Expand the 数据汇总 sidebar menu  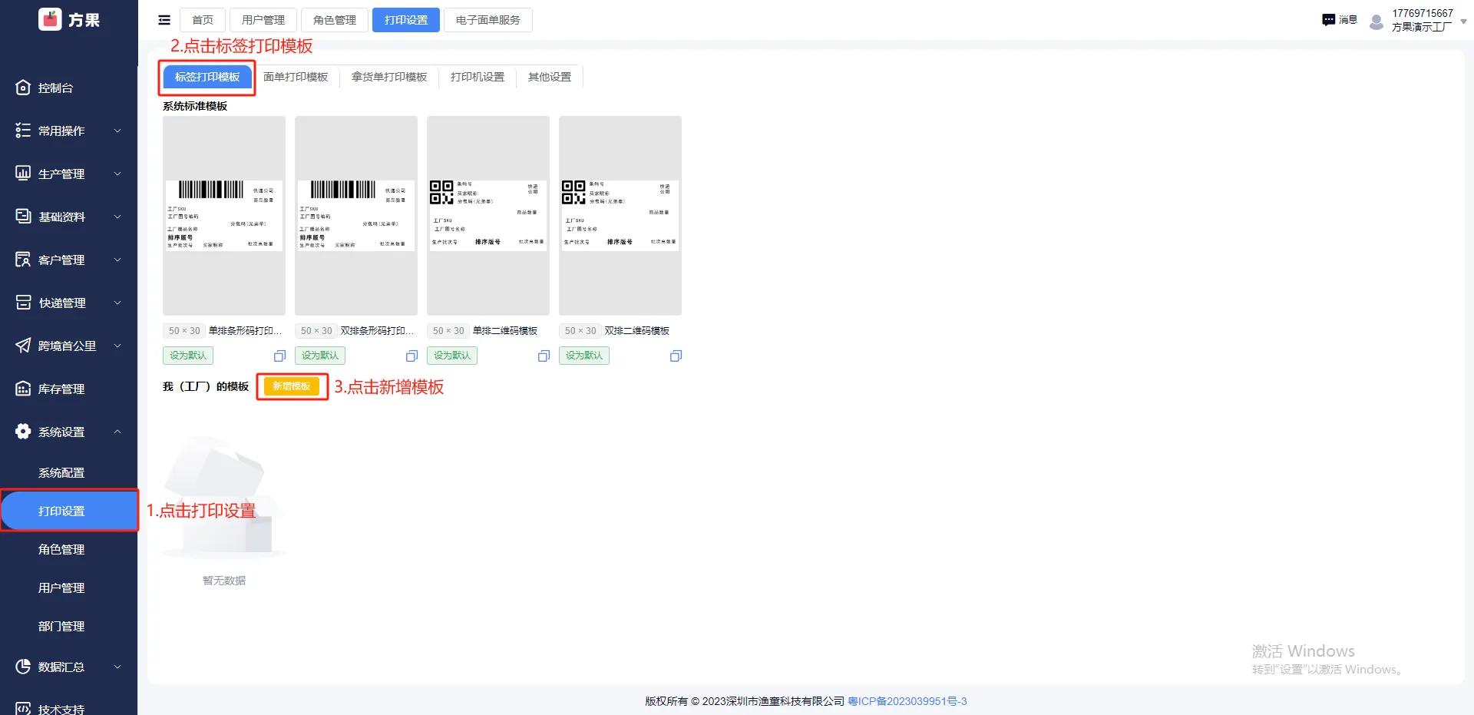tap(69, 667)
